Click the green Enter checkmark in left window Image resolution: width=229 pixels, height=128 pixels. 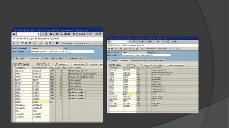pos(14,34)
